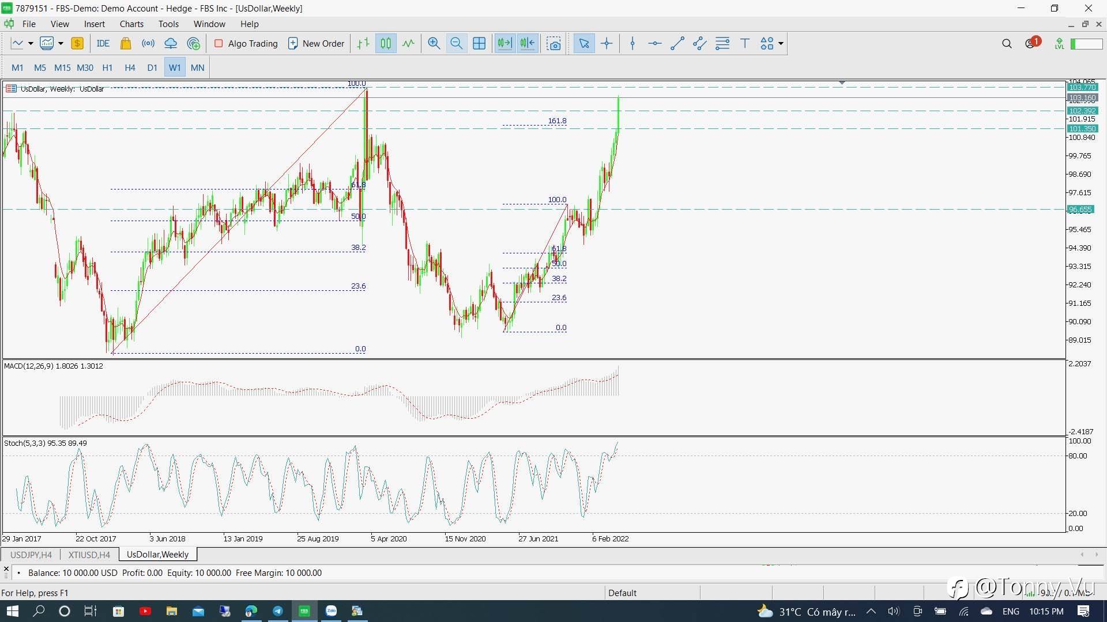Viewport: 1107px width, 622px height.
Task: Switch to the USDJPY,H4 chart tab
Action: (x=31, y=555)
